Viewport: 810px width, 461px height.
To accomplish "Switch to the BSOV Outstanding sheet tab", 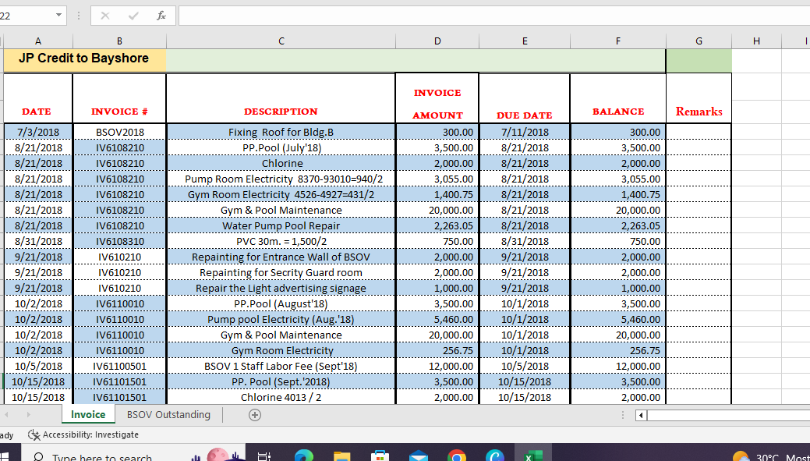I will (x=168, y=414).
